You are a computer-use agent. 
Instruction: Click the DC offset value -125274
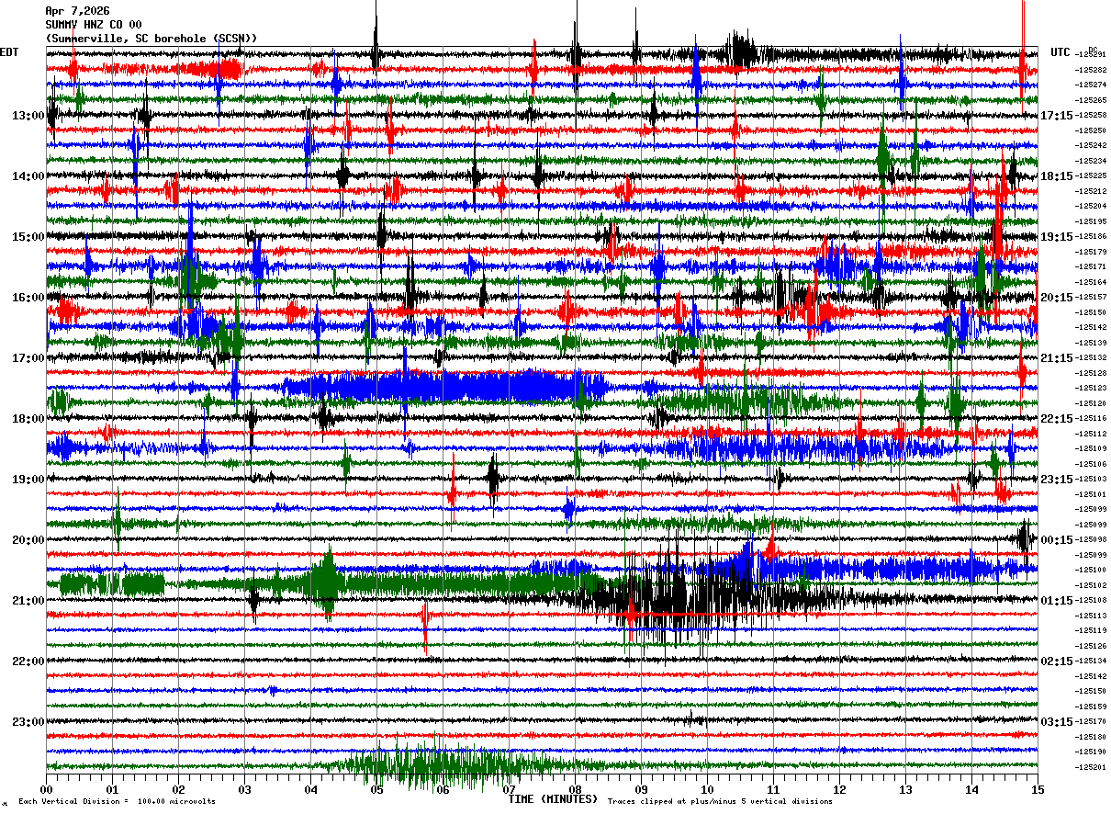[x=1090, y=85]
